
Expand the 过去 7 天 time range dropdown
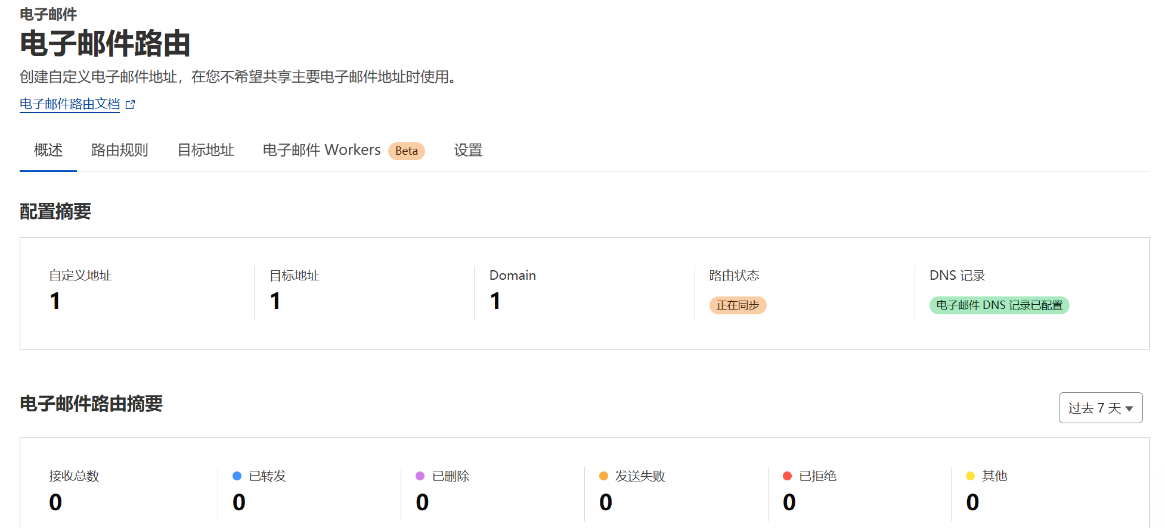point(1100,408)
